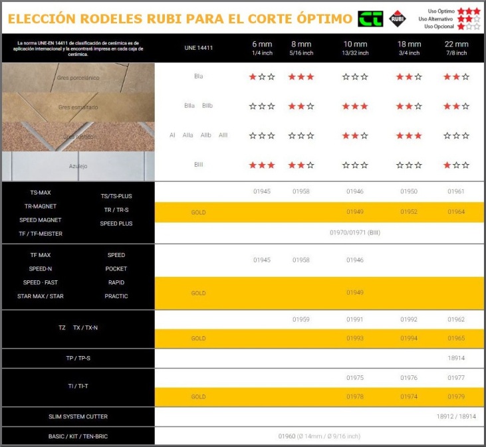Click the Bla 10 mm empty star rating
Screen dimensions: 486x447
355,77
